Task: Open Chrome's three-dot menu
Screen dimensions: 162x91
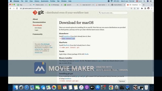Action: point(152,8)
